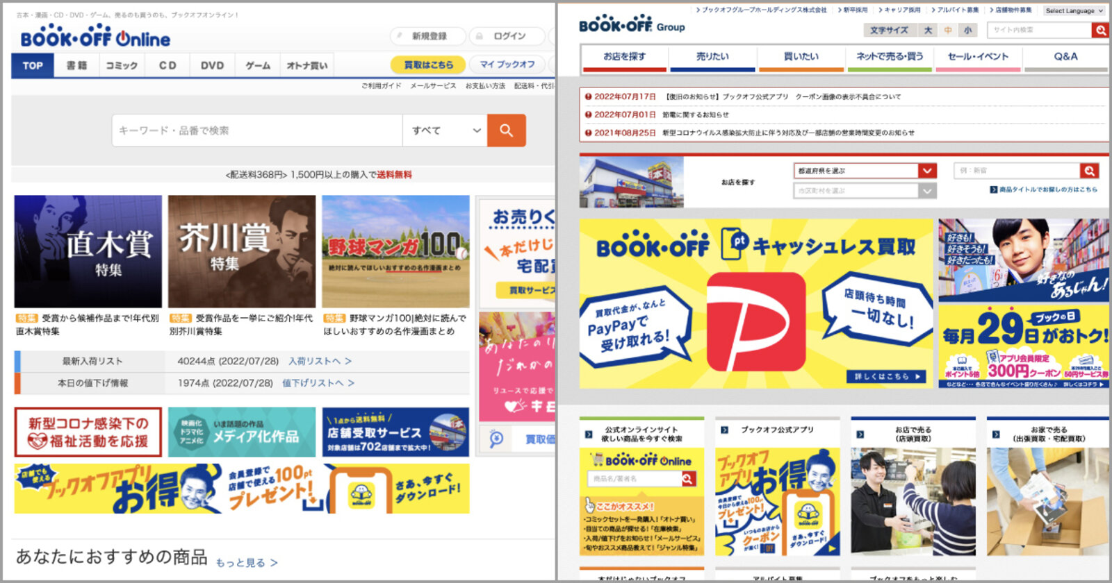
Task: Open the すべて category dropdown
Action: [x=445, y=130]
